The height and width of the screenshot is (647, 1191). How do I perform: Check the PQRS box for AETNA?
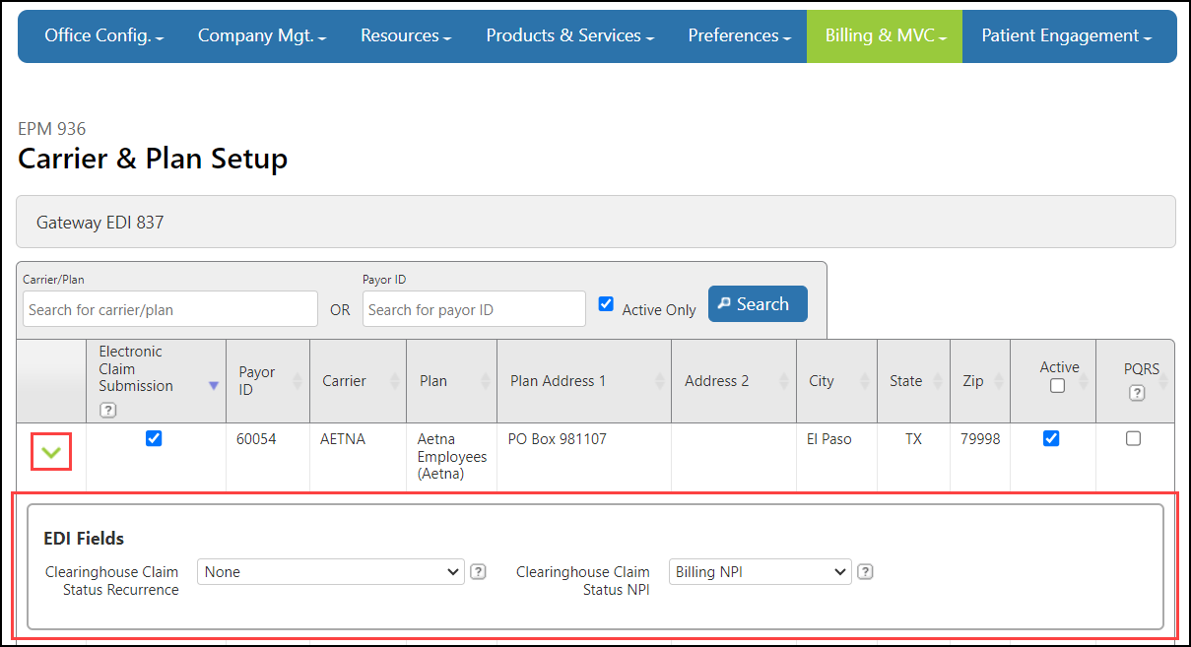[x=1133, y=439]
